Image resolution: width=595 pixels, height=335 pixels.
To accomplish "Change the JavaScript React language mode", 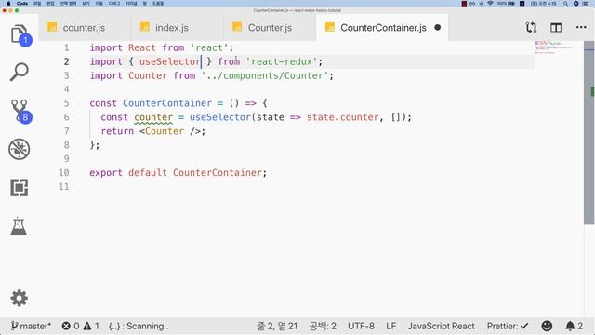I will tap(441, 326).
